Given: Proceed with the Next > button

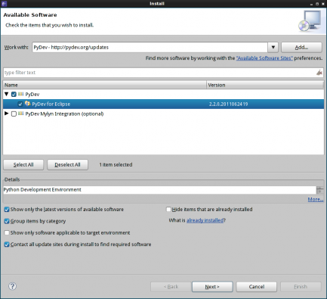Looking at the screenshot, I should 212,287.
